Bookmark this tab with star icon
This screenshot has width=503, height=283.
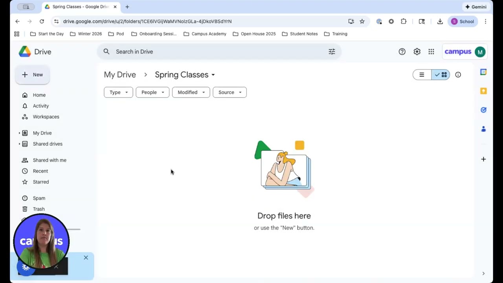pos(362,21)
